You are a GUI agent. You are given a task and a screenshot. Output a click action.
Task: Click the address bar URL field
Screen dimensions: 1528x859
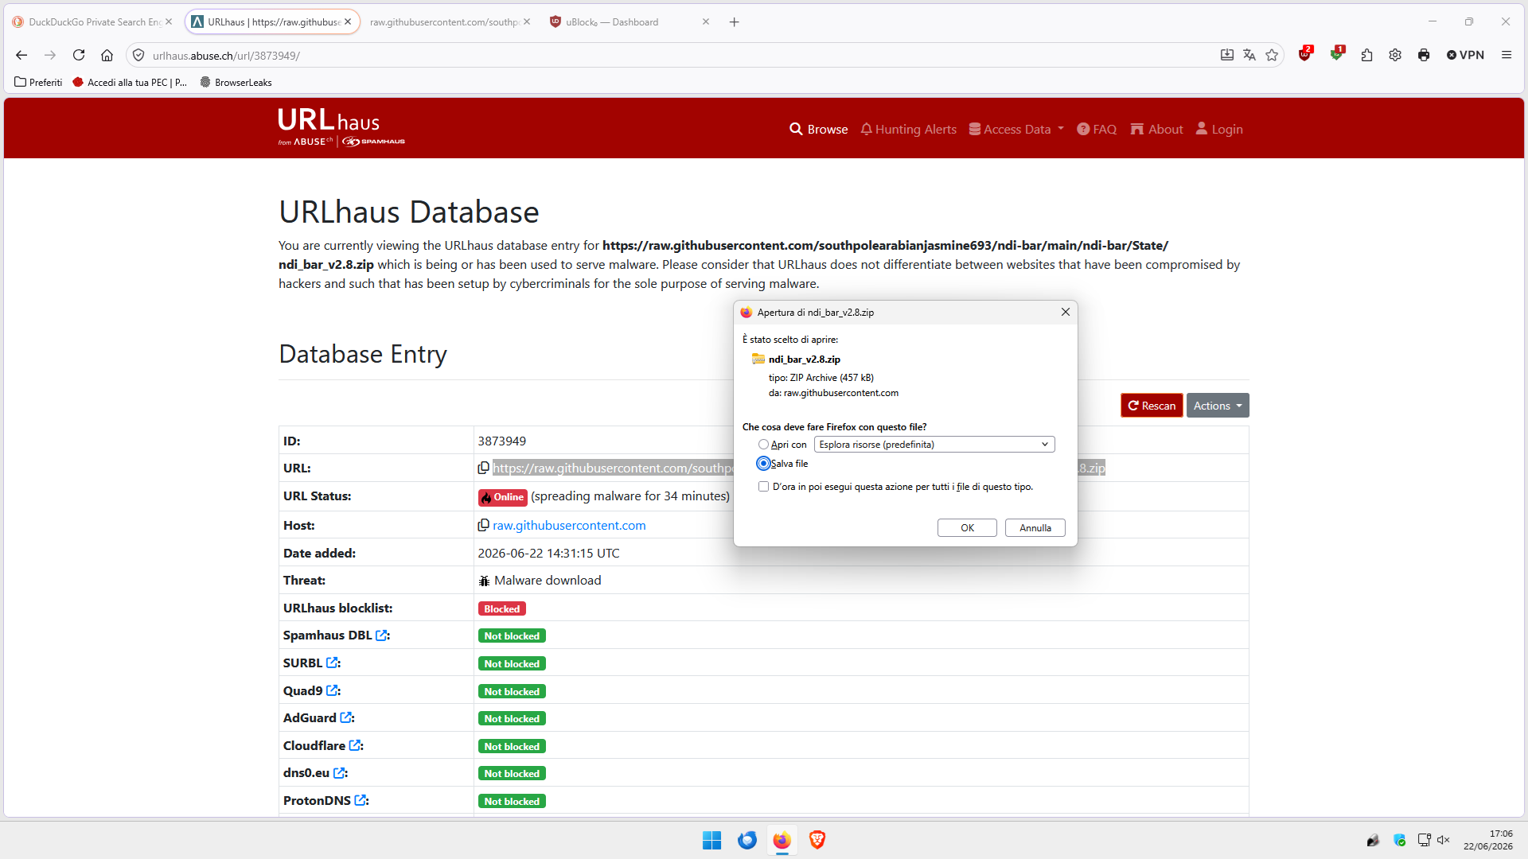coord(676,56)
